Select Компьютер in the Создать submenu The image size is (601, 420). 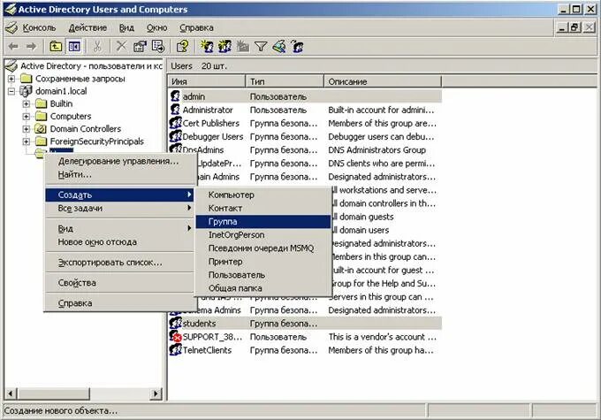263,195
